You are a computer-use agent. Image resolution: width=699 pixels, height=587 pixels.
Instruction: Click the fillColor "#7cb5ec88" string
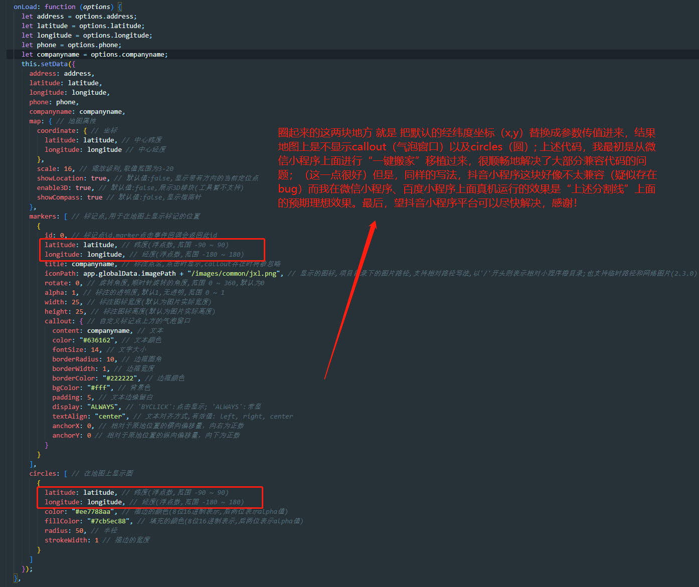[110, 521]
